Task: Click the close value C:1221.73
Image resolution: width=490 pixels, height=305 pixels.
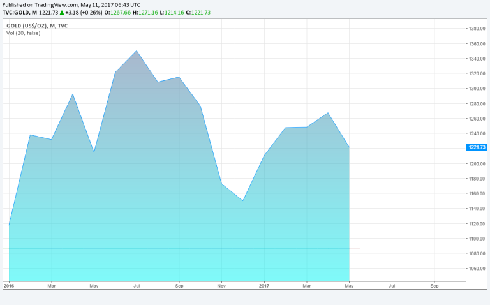Action: pyautogui.click(x=198, y=13)
